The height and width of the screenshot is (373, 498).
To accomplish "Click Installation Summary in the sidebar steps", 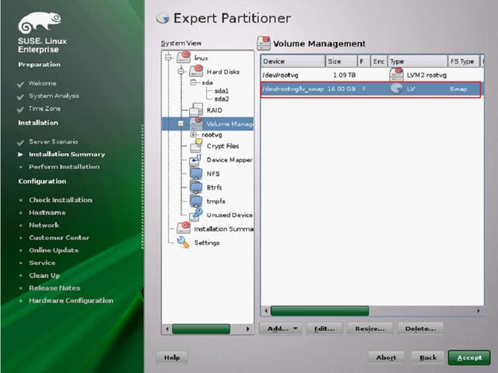I will 67,154.
